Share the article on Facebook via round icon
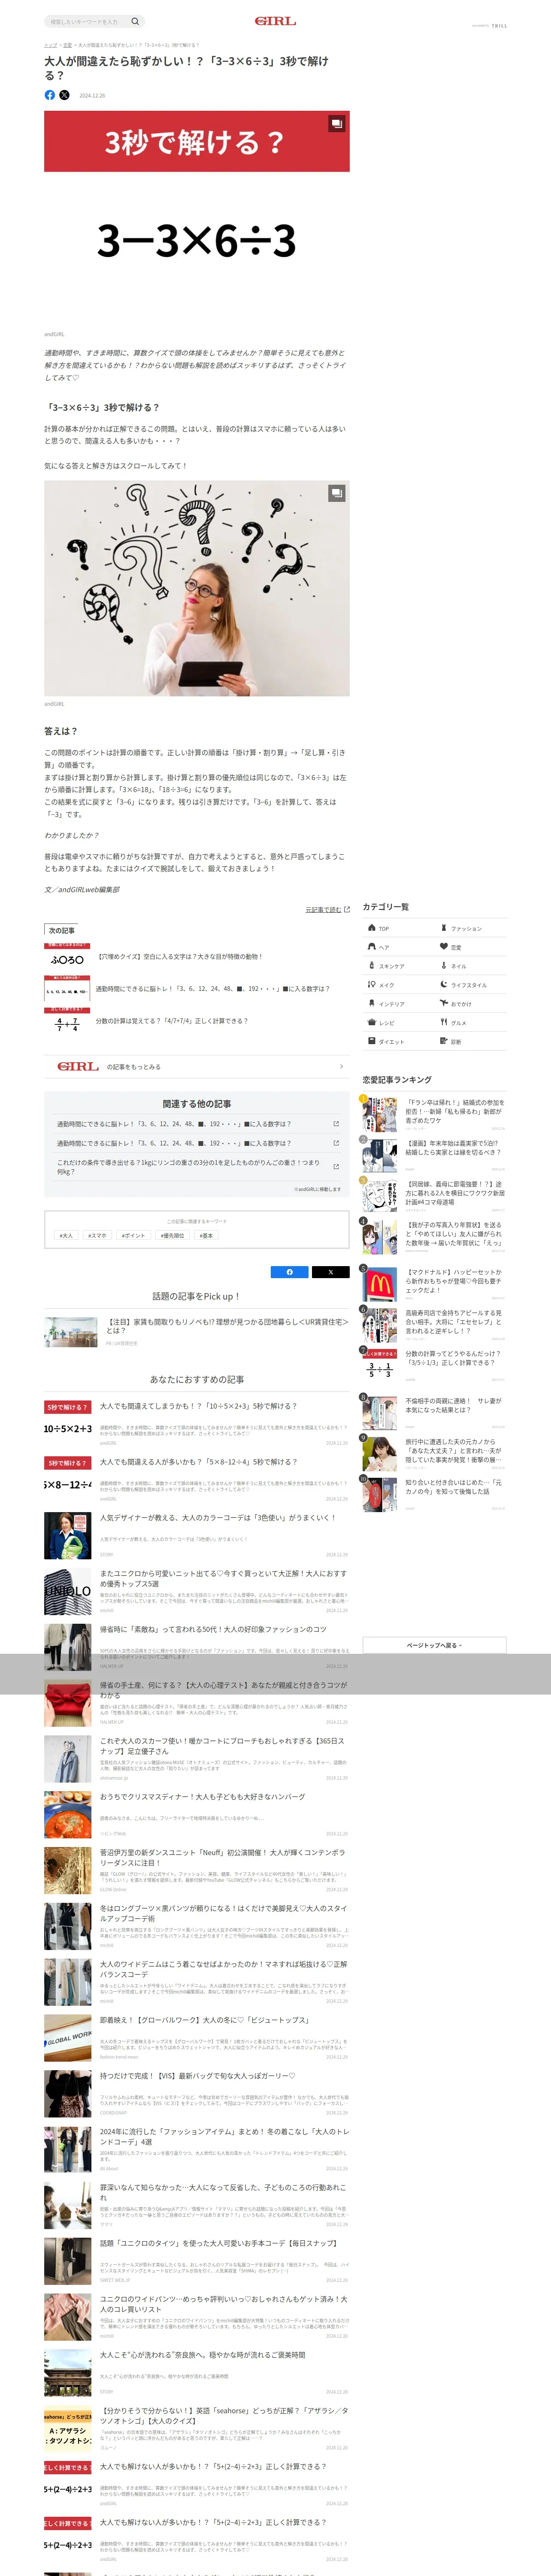 pyautogui.click(x=50, y=95)
